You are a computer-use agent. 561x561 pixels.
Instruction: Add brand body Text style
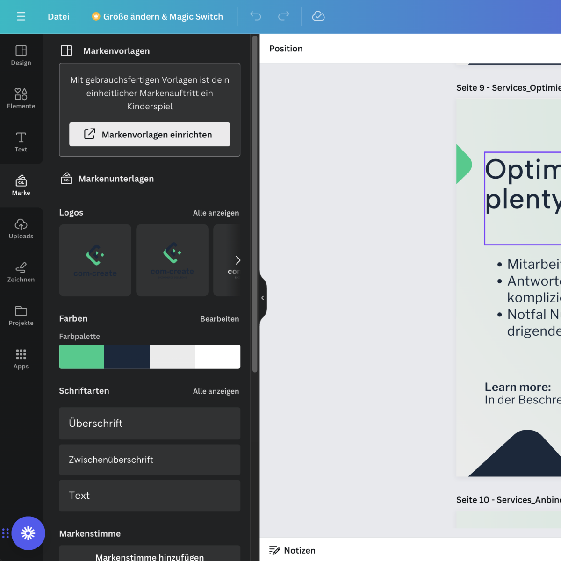(x=150, y=496)
